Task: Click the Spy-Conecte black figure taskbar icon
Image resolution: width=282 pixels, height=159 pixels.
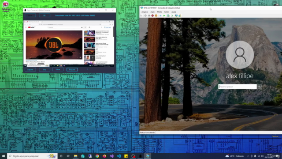Action: coord(140,156)
